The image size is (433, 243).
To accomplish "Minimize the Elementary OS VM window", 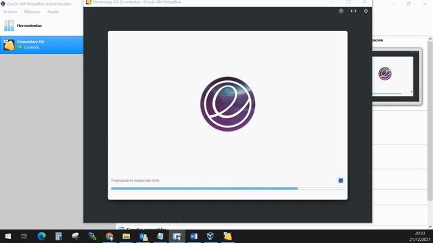I will (333, 2).
